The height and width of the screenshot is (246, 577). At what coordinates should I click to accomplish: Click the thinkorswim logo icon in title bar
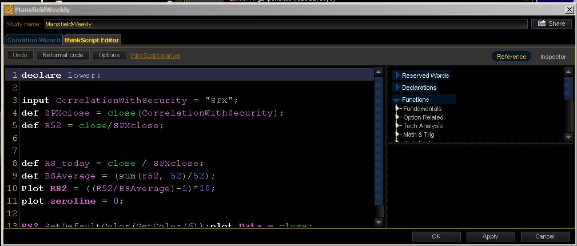coord(9,10)
